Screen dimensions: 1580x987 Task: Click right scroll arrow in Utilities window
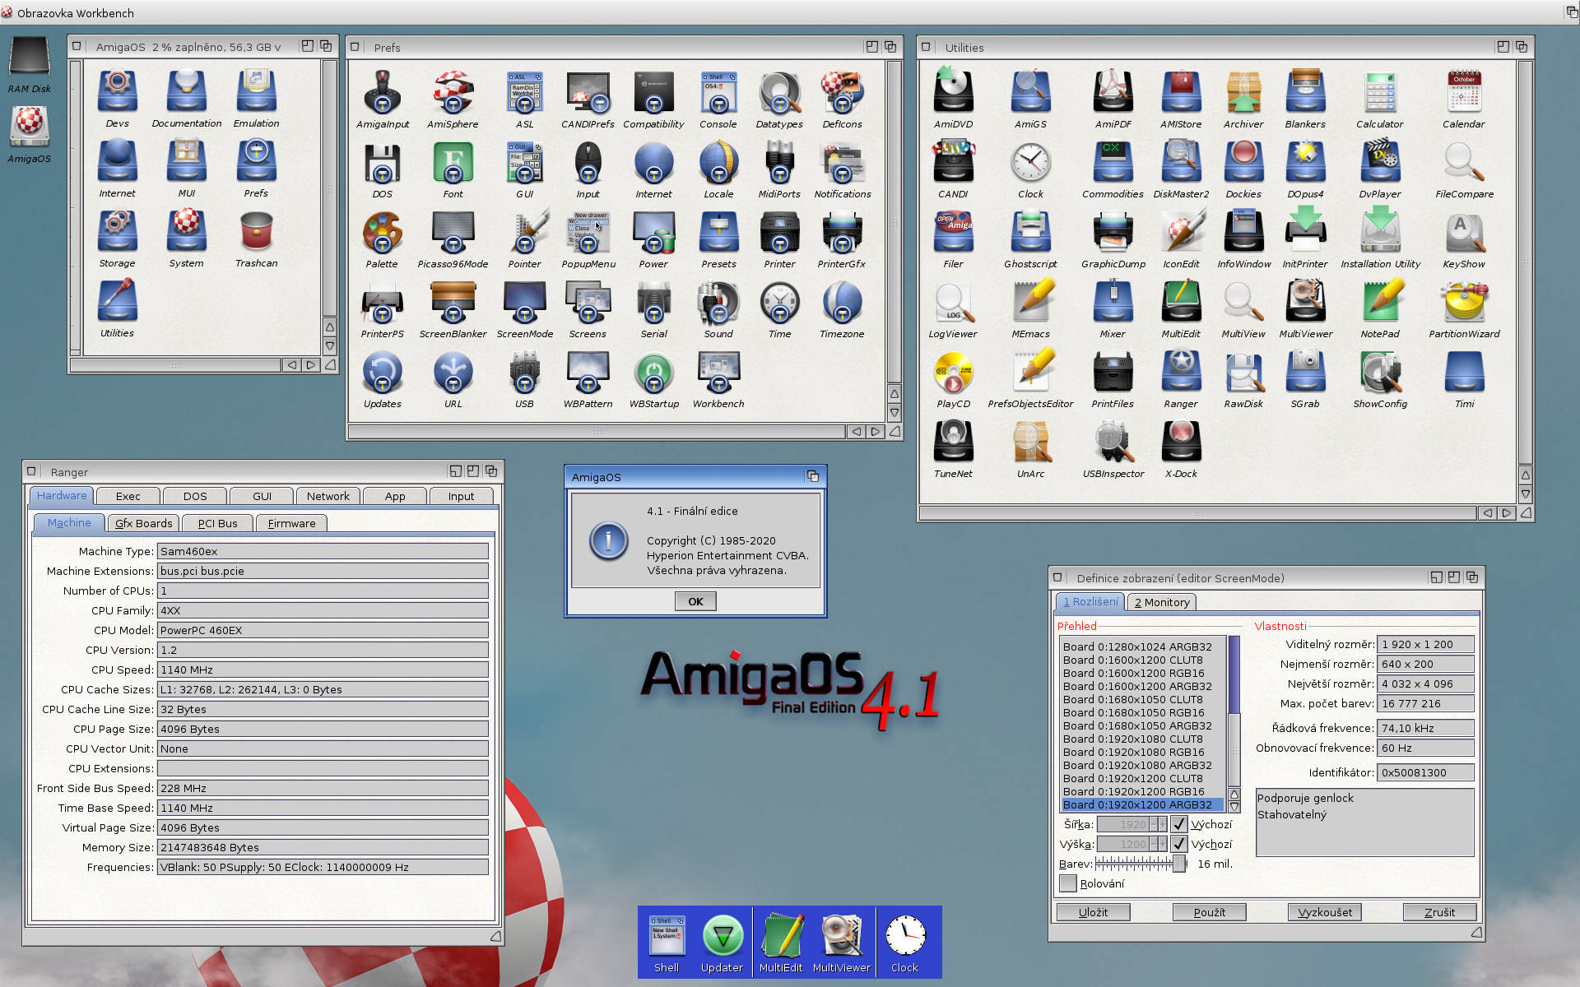pos(1506,513)
